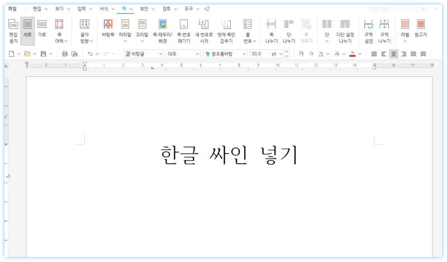
Task: Click 쪽 번호 매기기 page numbering icon
Action: pos(183,30)
